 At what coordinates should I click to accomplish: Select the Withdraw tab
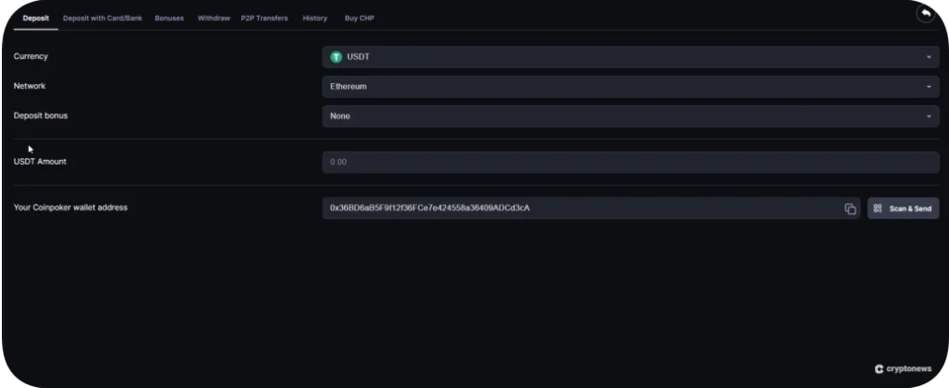click(x=213, y=19)
